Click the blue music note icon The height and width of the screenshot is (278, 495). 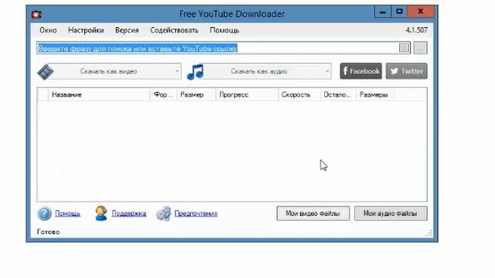click(x=195, y=72)
